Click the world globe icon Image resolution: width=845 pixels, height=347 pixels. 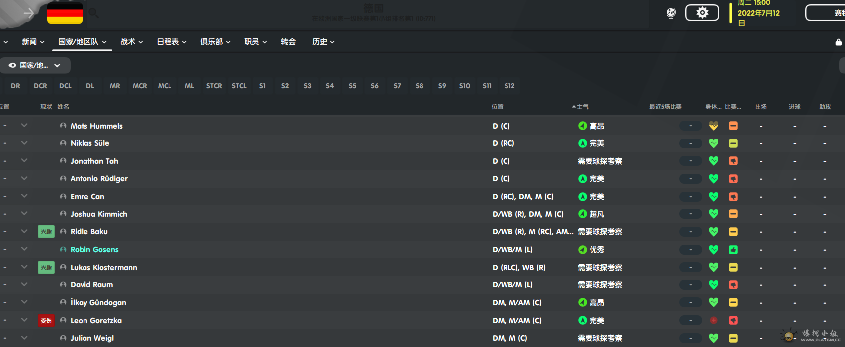pyautogui.click(x=671, y=13)
